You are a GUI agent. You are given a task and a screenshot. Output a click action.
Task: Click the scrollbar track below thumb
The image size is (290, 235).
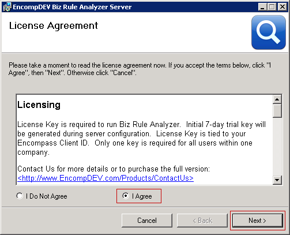click(277, 146)
